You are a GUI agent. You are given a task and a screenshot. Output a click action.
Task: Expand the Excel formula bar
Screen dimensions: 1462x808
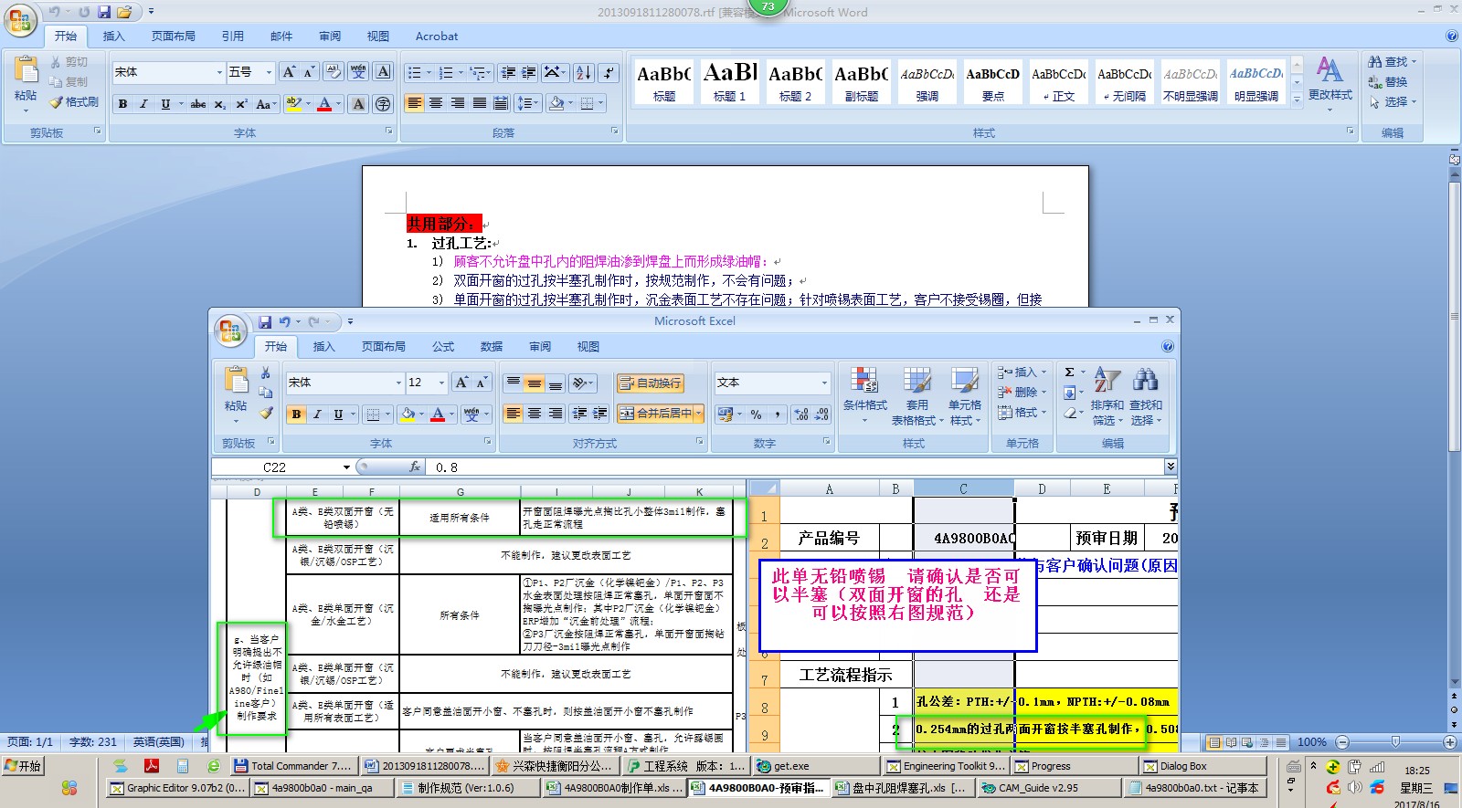[x=1171, y=467]
